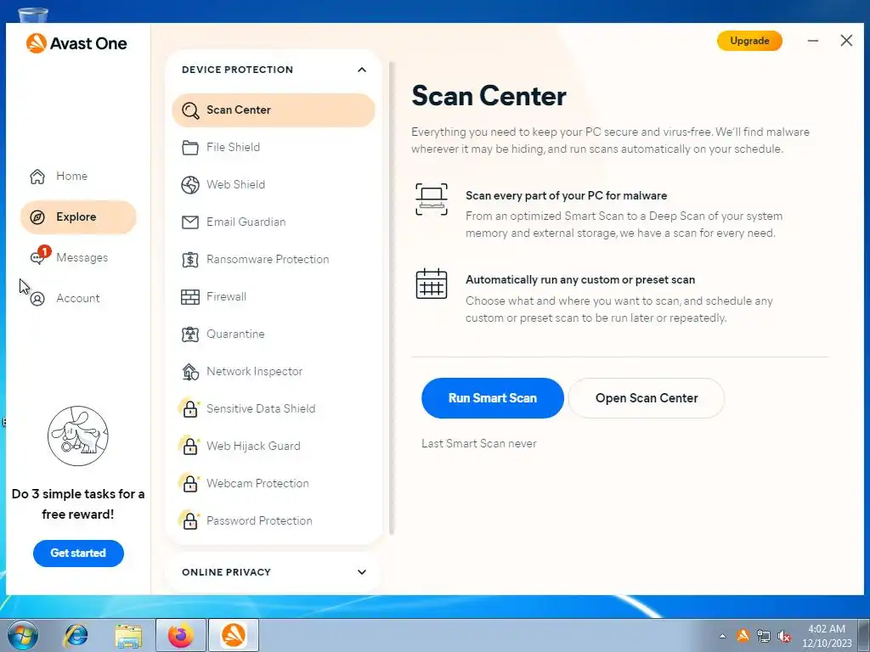Click the calendar schedule icon
This screenshot has height=652, width=870.
point(432,284)
